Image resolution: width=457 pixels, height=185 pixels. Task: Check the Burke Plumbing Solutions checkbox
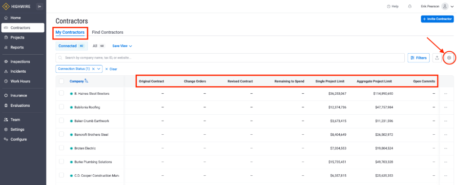[62, 162]
